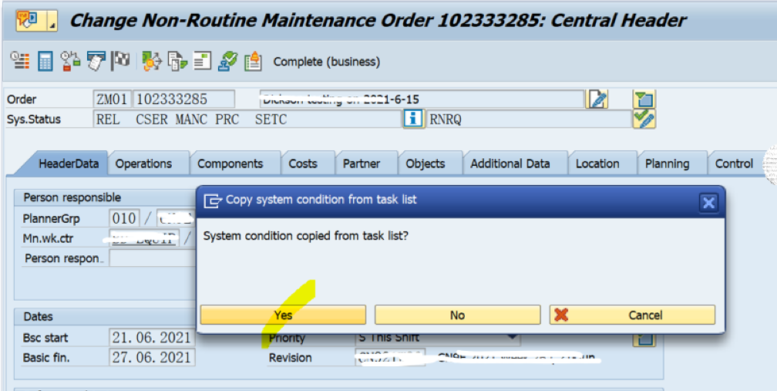Click the Person responsible group header
Image resolution: width=777 pixels, height=391 pixels.
click(72, 197)
